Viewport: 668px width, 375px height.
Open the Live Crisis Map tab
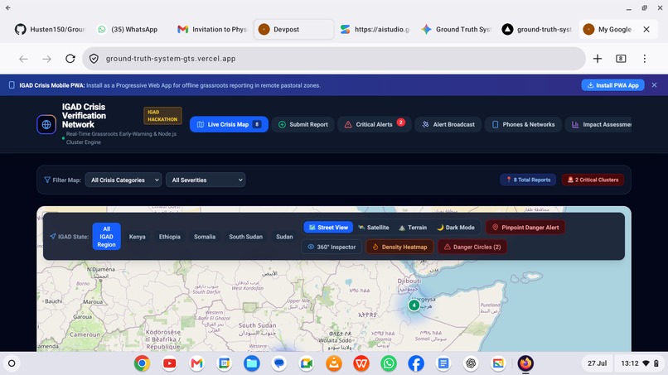pyautogui.click(x=229, y=124)
